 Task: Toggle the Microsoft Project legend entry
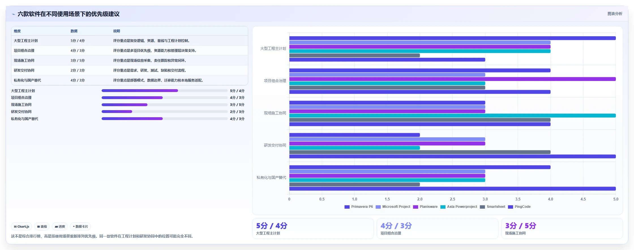click(x=393, y=207)
